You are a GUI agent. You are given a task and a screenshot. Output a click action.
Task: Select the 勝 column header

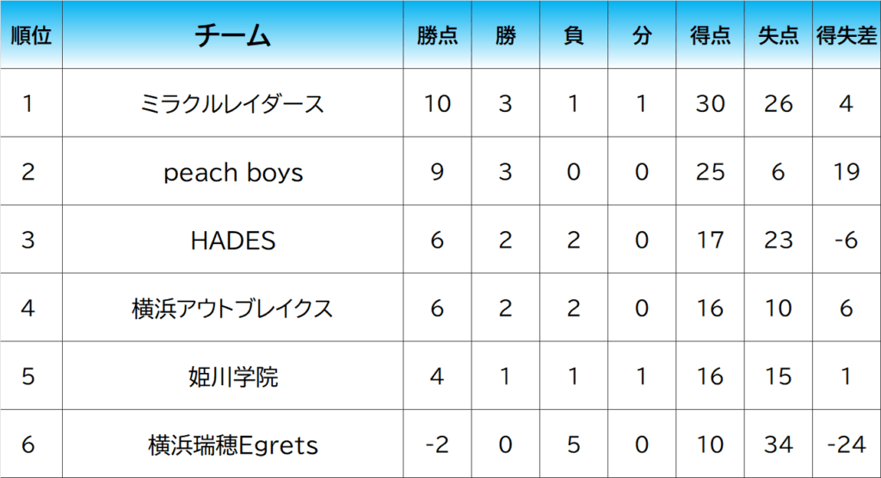(x=505, y=36)
